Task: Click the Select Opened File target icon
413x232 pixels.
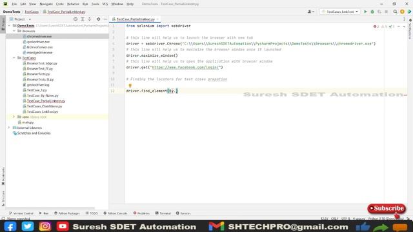Action: click(76, 19)
